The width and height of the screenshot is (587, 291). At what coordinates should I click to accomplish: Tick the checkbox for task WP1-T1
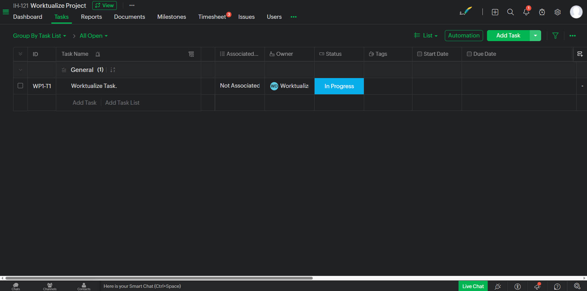coord(20,86)
